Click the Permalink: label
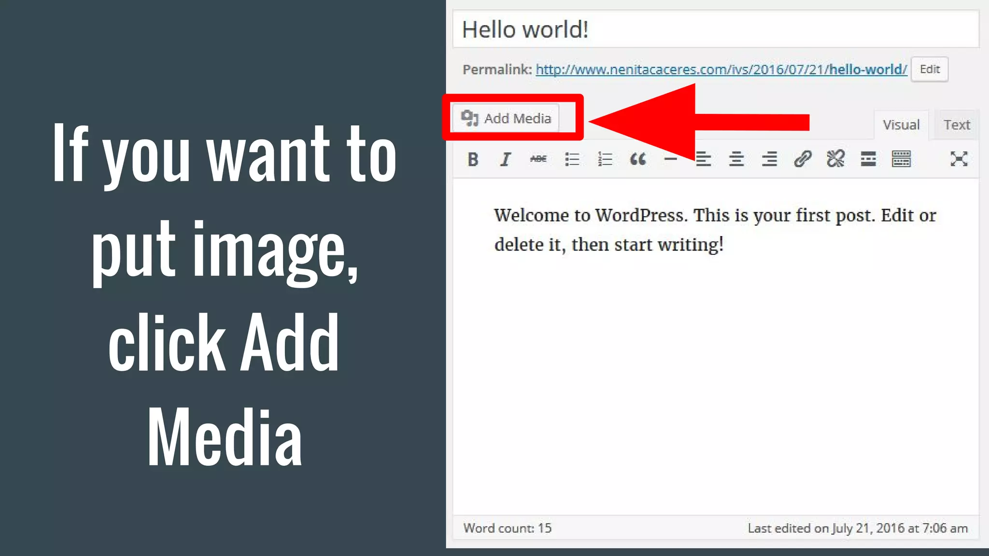 497,69
